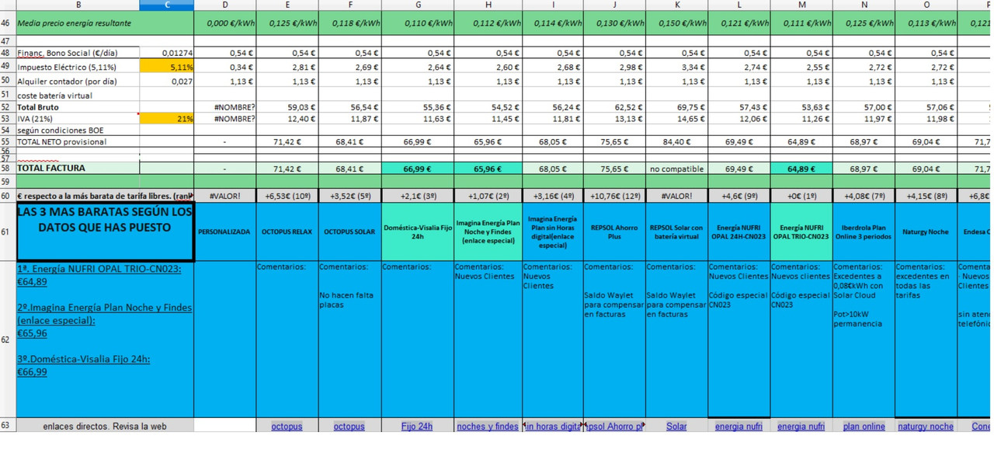Click the '1ª. Energía NUFRI OPAL TRIO-CN023' result

[99, 274]
